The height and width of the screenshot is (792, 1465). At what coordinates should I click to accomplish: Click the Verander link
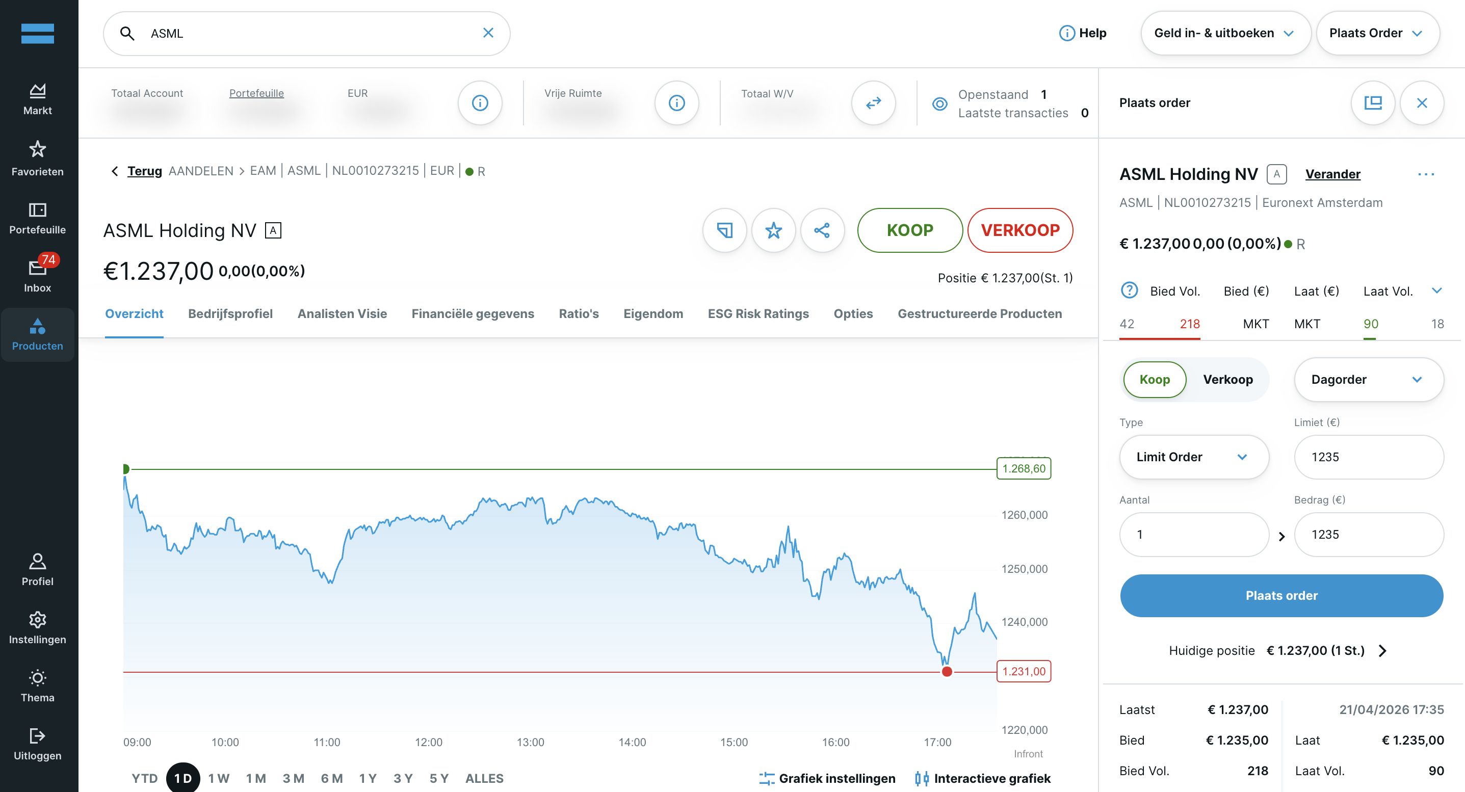[1332, 174]
